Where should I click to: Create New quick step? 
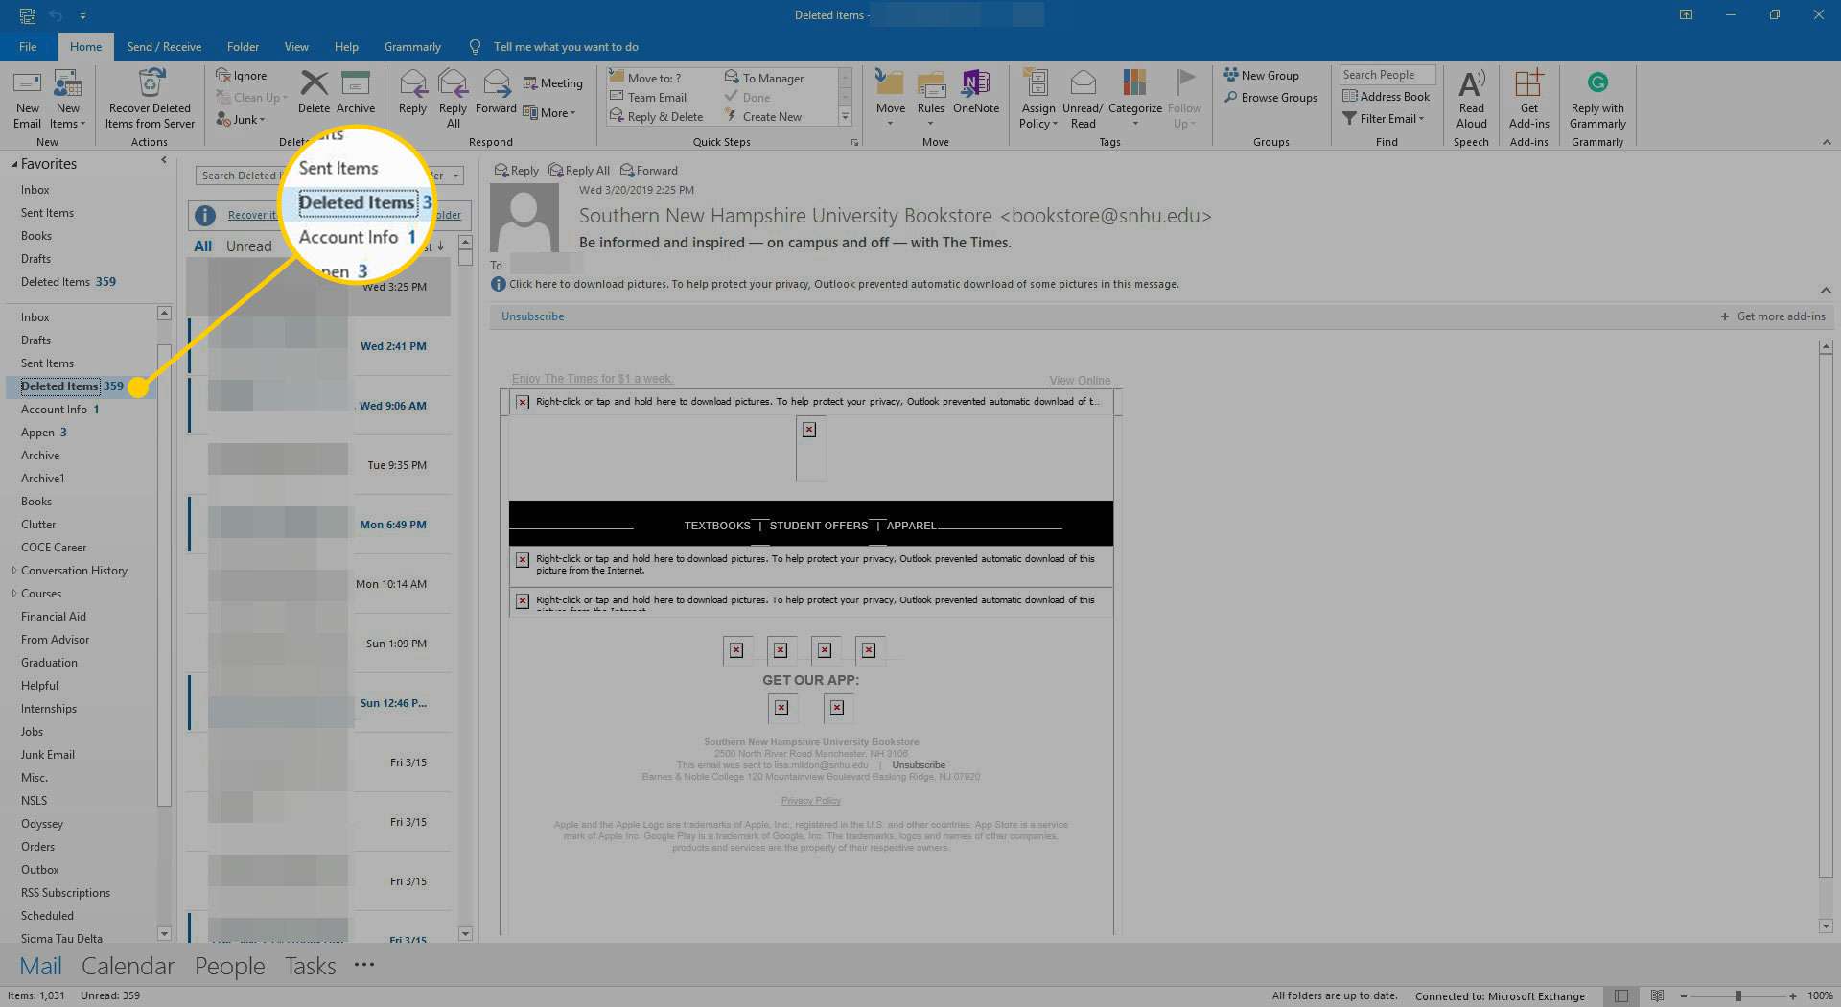tap(764, 116)
